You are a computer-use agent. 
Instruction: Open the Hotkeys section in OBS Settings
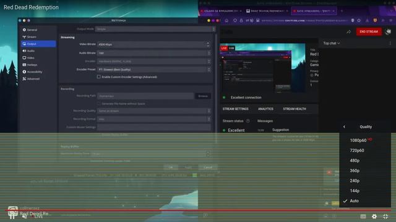point(38,65)
